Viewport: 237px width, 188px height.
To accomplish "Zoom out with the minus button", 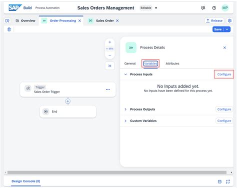I will (x=109, y=55).
